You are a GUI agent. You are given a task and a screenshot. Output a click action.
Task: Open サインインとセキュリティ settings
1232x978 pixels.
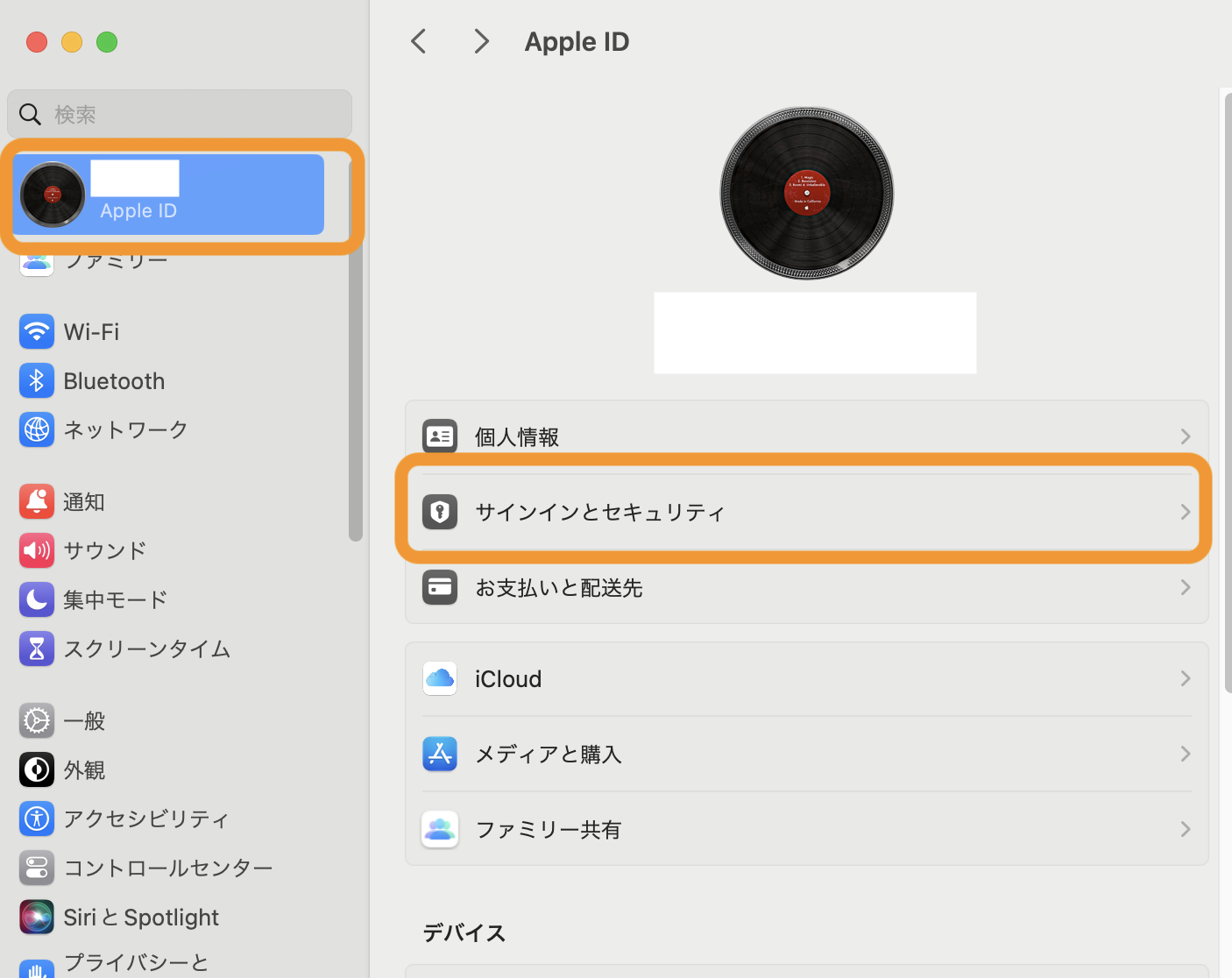tap(806, 512)
